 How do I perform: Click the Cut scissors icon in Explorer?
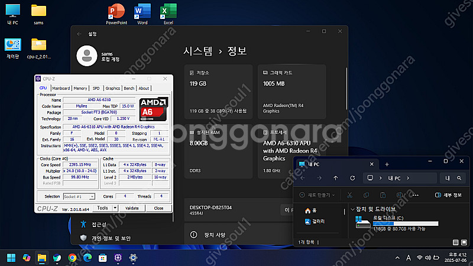[x=349, y=195]
